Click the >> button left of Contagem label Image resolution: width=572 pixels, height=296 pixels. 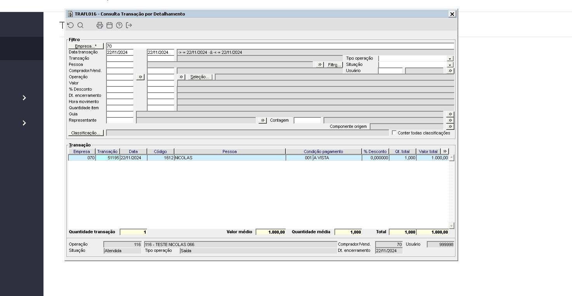coord(263,120)
